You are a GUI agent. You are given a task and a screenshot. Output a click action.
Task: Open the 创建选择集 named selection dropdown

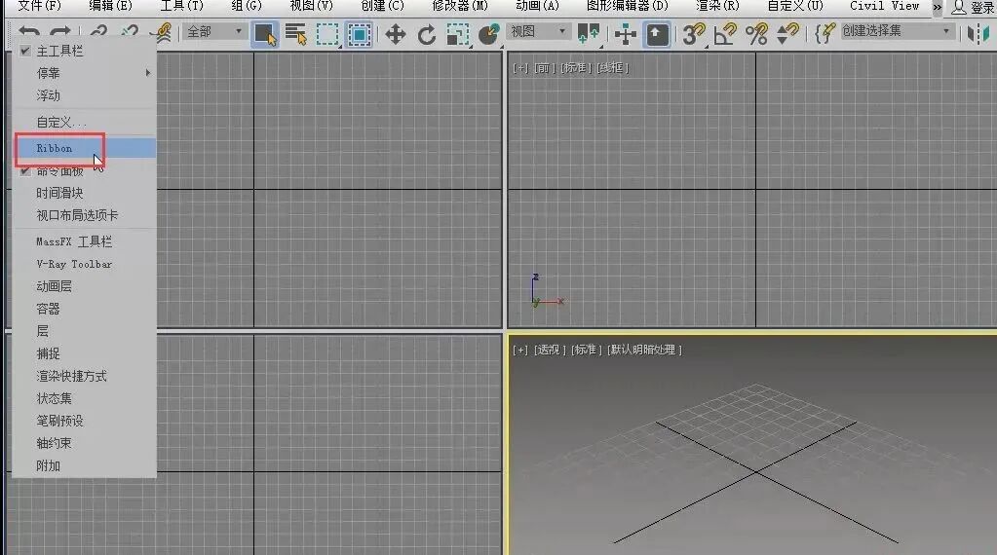click(x=898, y=30)
